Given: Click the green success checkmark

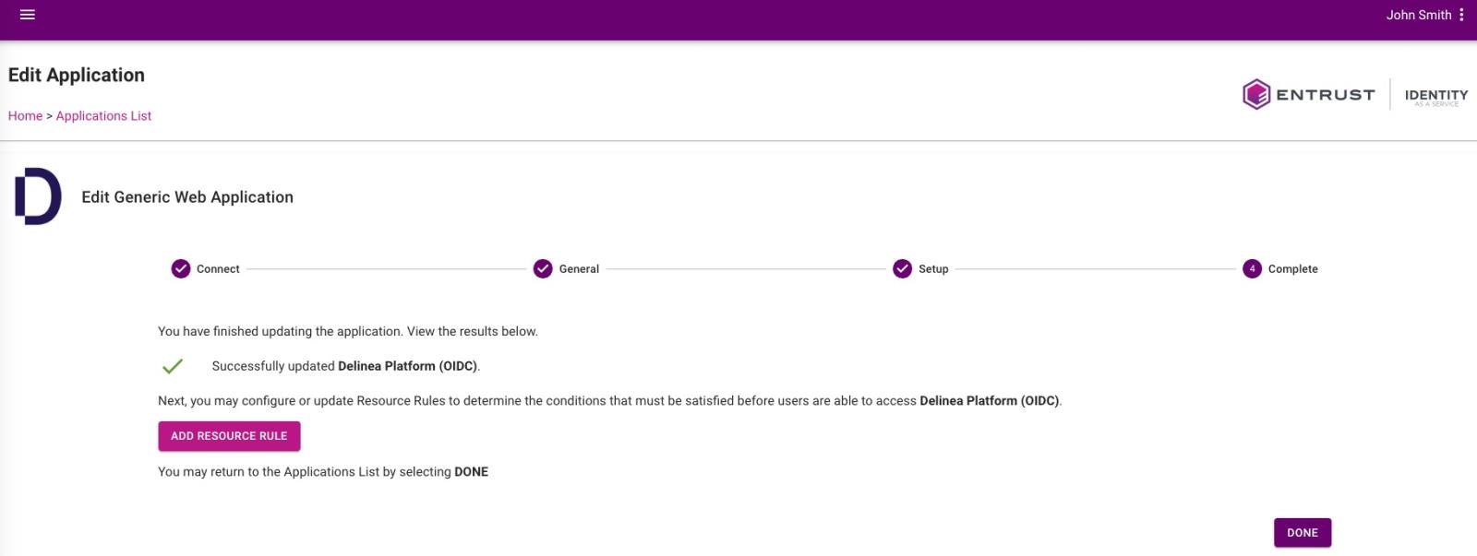Looking at the screenshot, I should pyautogui.click(x=173, y=366).
